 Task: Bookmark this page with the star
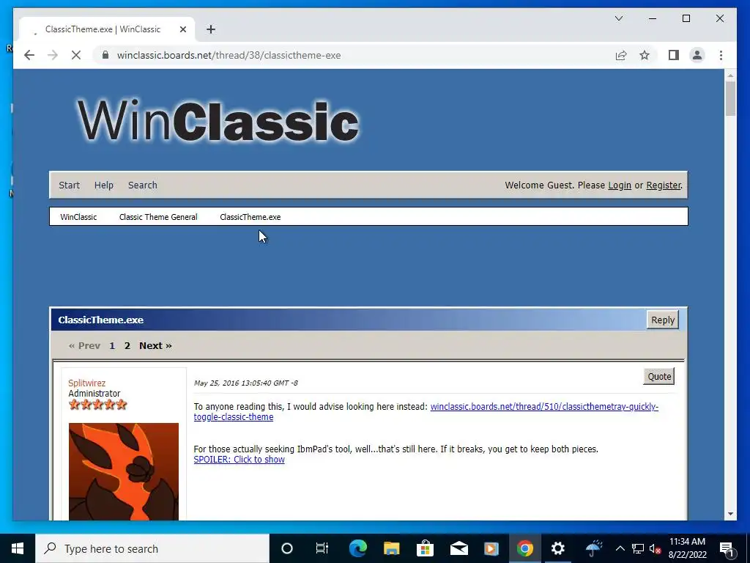pos(645,55)
